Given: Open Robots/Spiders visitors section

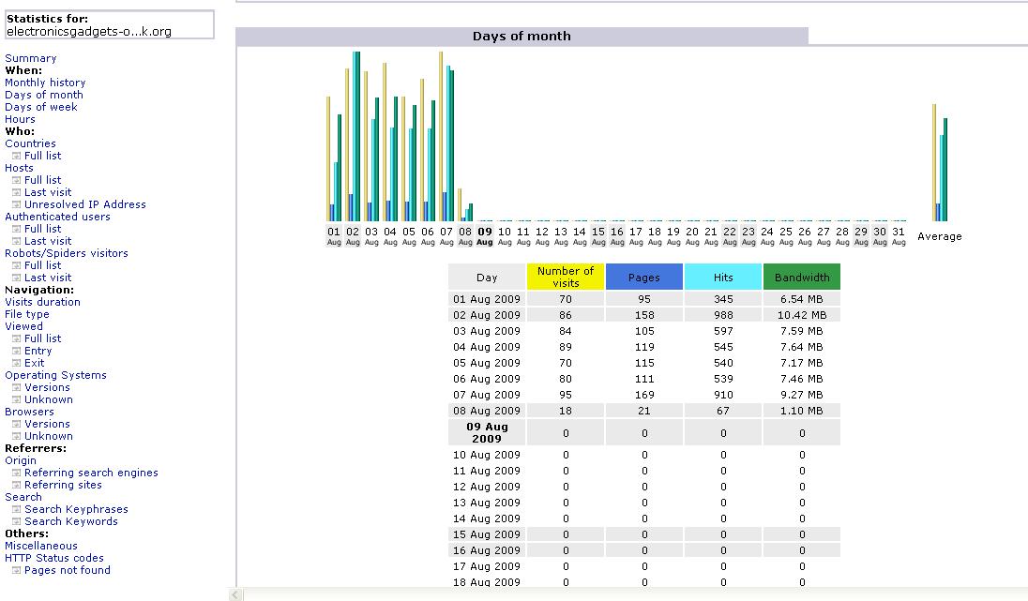Looking at the screenshot, I should click(x=67, y=253).
